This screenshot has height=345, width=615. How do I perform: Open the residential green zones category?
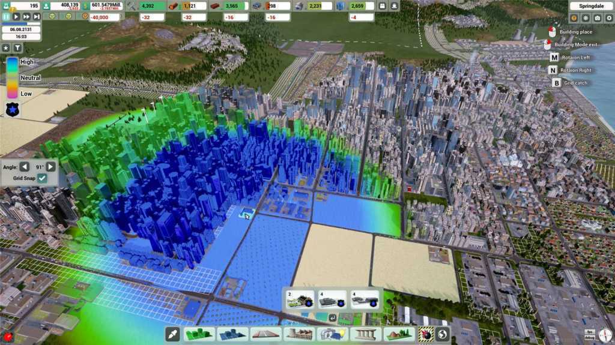click(x=199, y=334)
